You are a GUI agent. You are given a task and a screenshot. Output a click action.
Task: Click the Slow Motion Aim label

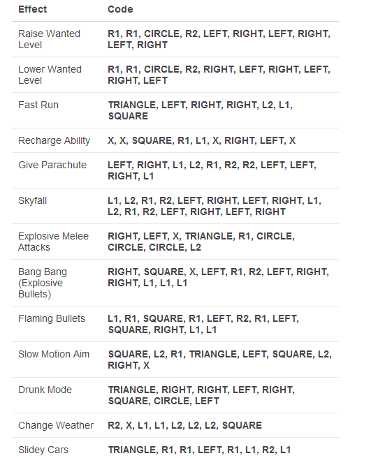54,354
